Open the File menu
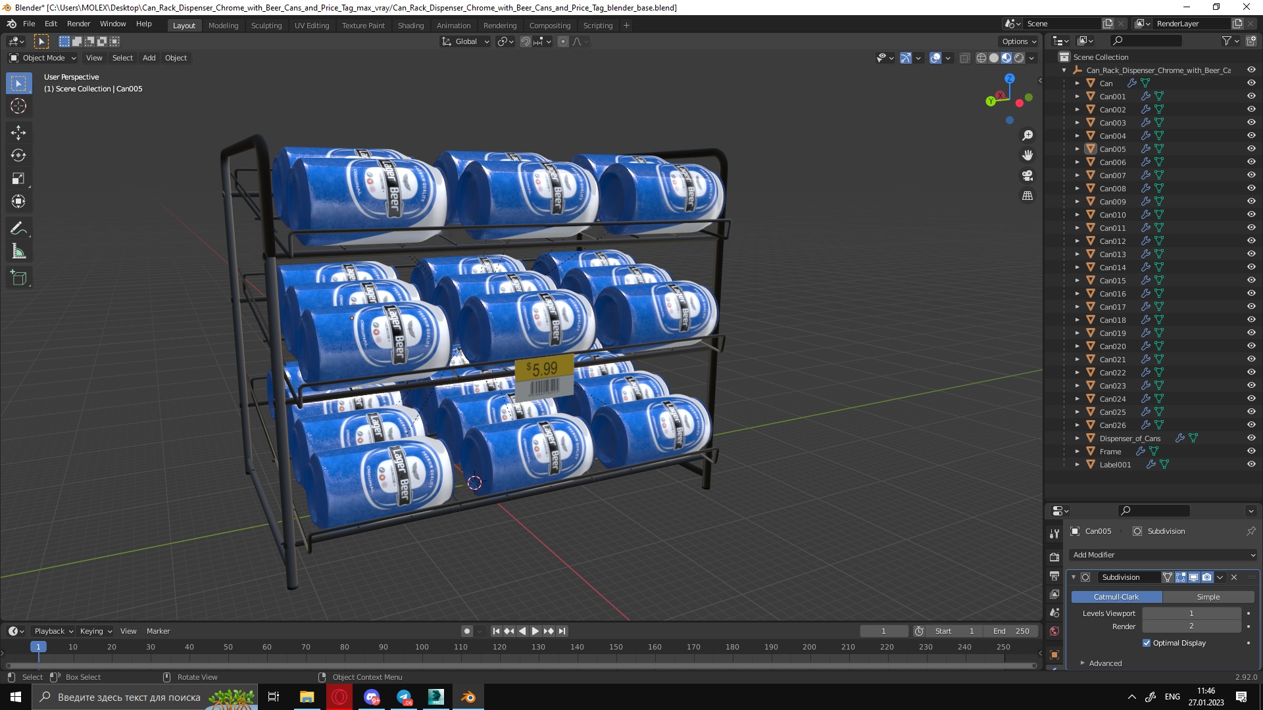The image size is (1263, 710). point(29,24)
